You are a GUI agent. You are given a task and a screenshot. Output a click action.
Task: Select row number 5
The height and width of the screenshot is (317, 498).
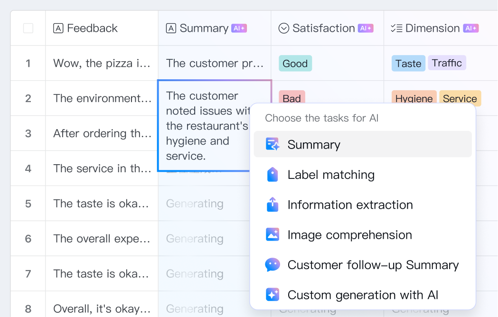[x=28, y=204]
